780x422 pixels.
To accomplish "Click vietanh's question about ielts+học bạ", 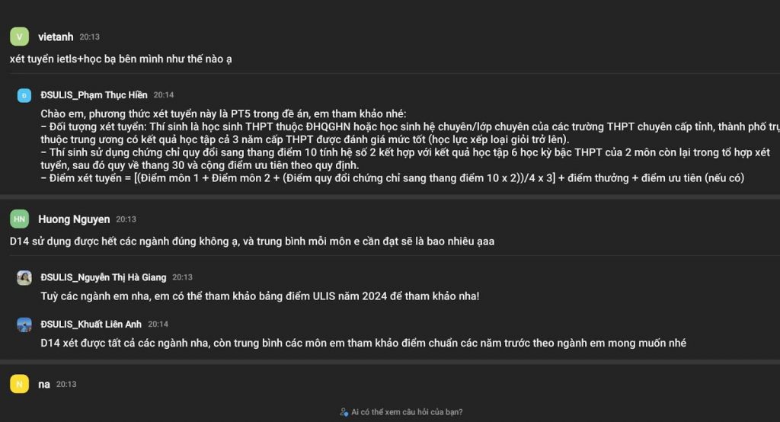I will coord(121,59).
